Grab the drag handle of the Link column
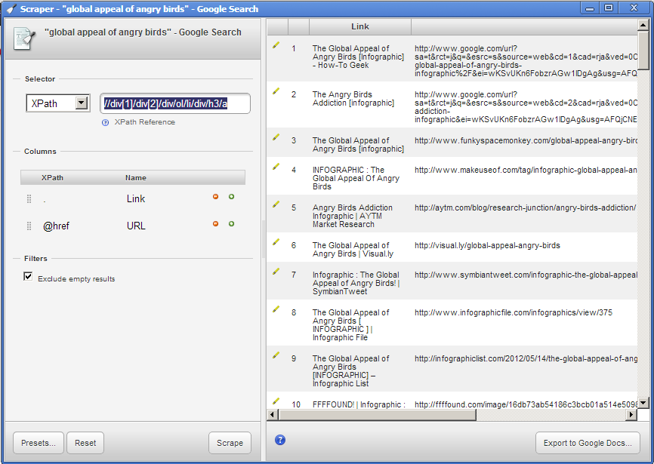 29,199
